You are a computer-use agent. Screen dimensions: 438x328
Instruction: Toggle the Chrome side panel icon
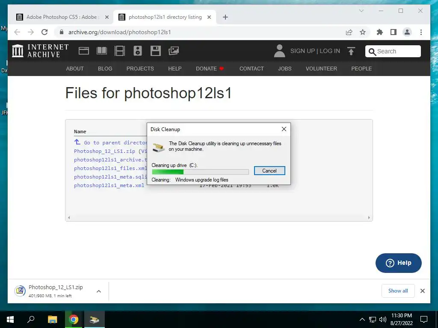tap(394, 32)
